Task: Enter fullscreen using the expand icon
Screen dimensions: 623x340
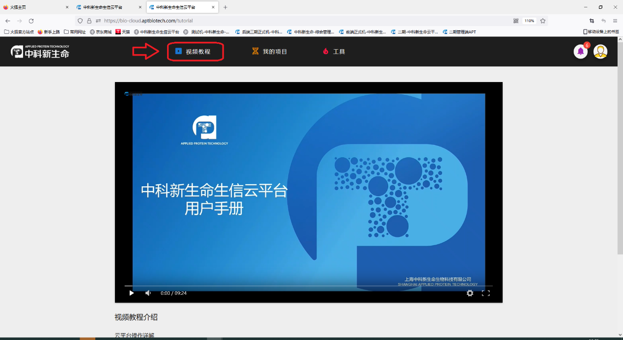Action: click(x=487, y=293)
